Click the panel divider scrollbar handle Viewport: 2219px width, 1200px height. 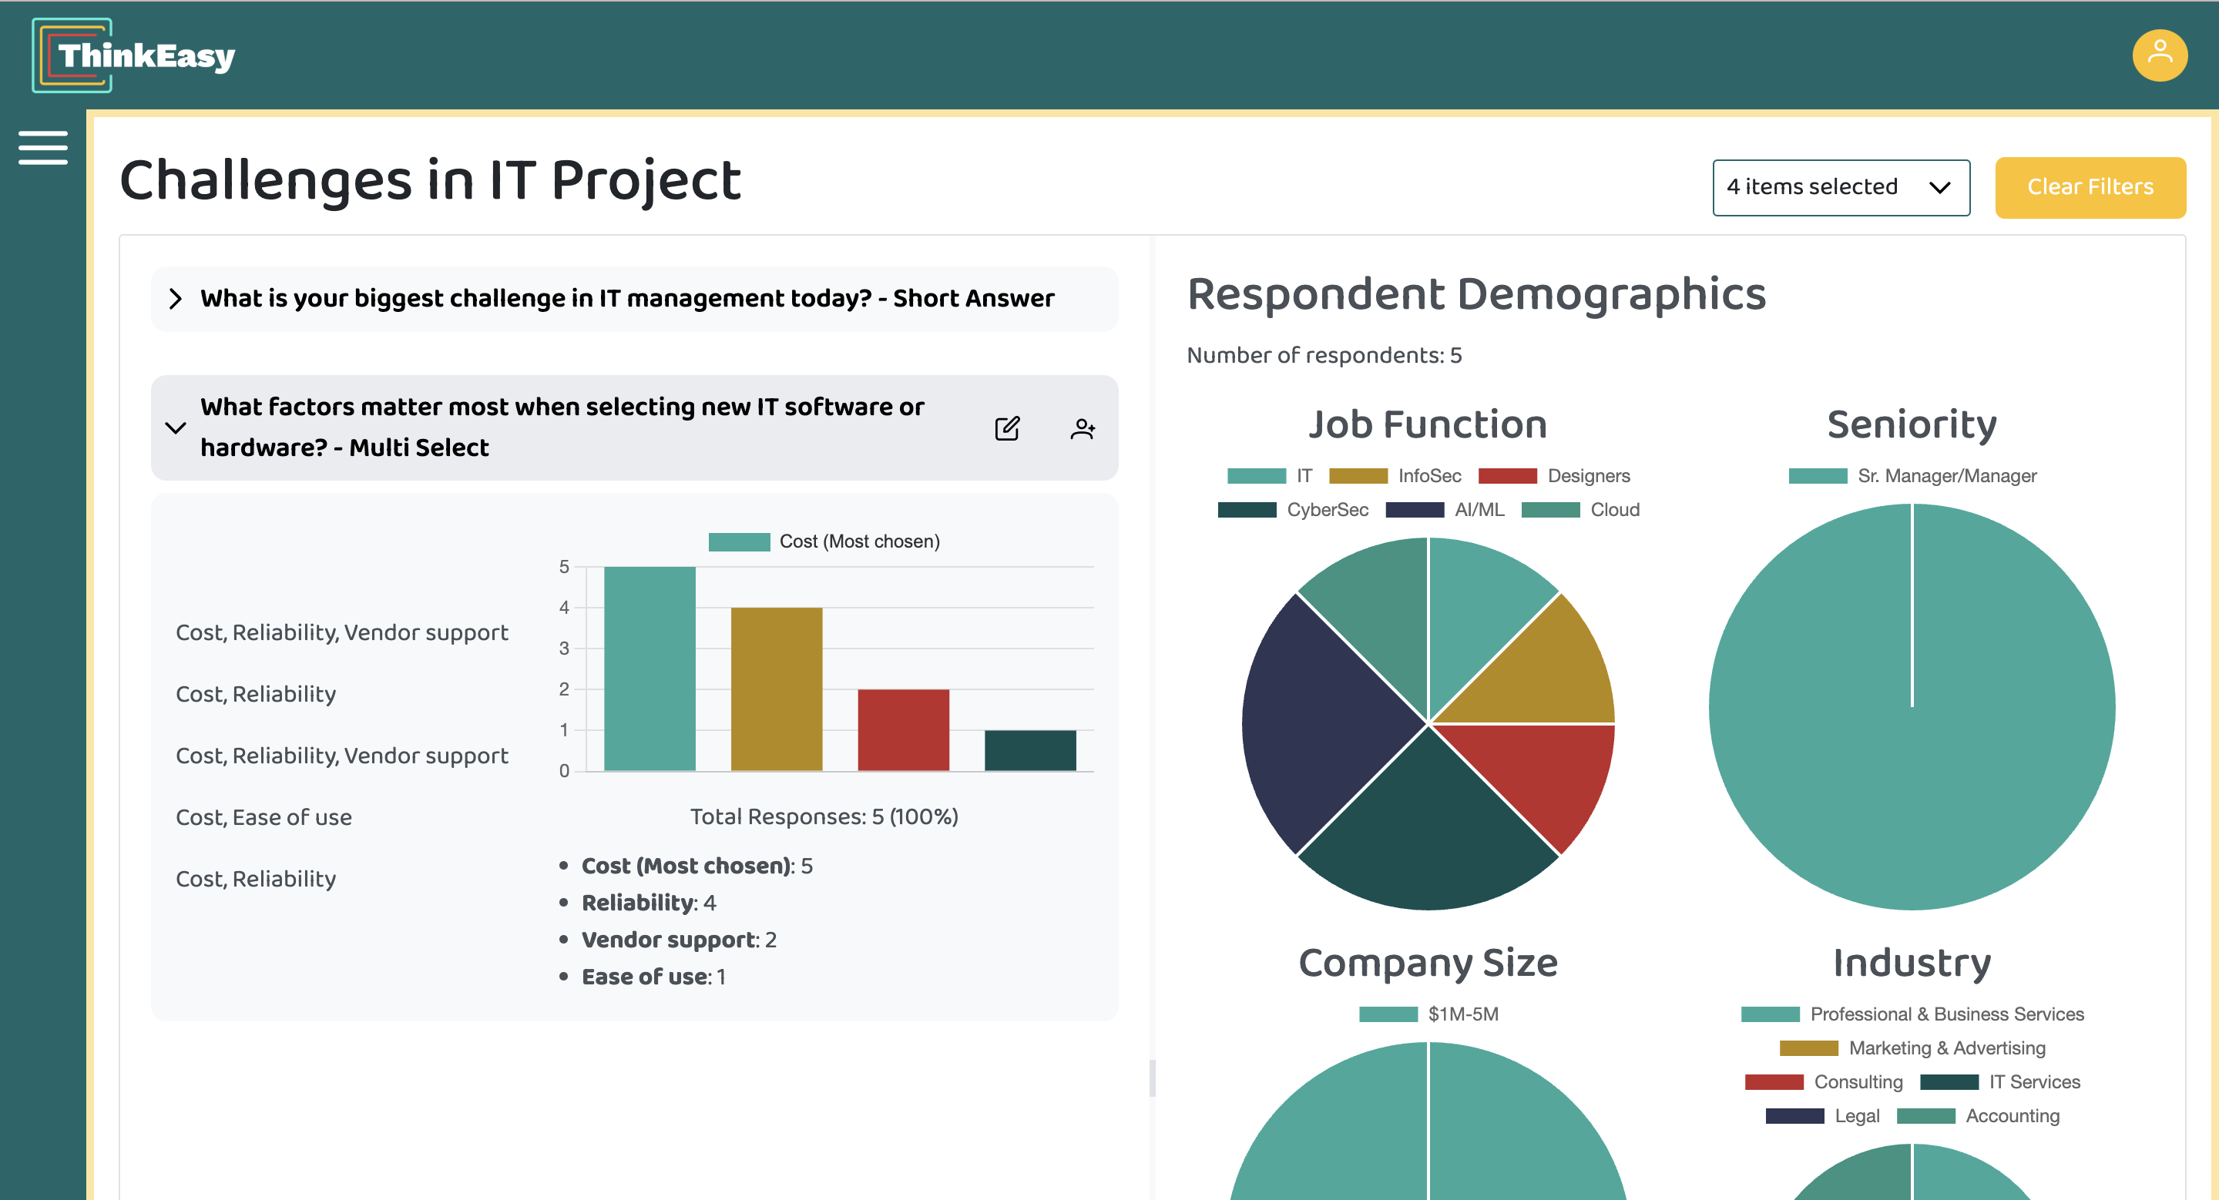click(1152, 1078)
